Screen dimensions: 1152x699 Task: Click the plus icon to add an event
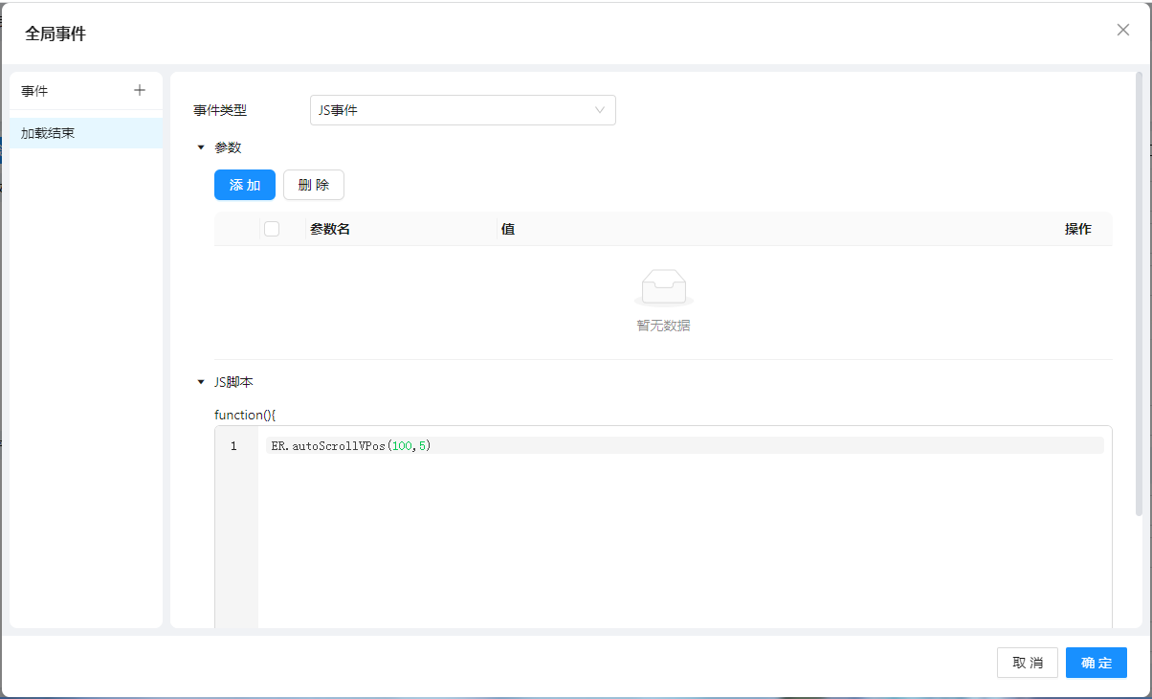(x=140, y=90)
